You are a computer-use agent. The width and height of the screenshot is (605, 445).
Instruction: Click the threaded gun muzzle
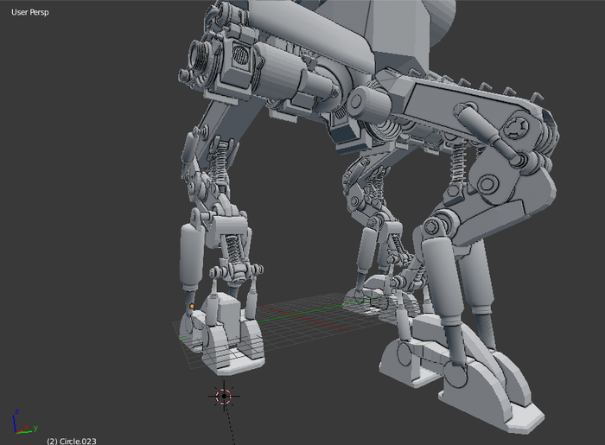click(201, 59)
